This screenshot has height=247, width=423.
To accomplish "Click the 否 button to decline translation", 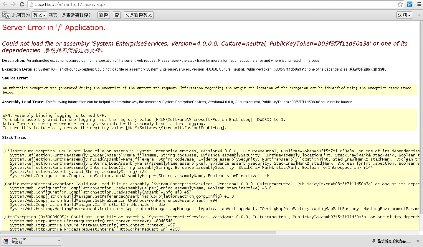I will (x=117, y=15).
